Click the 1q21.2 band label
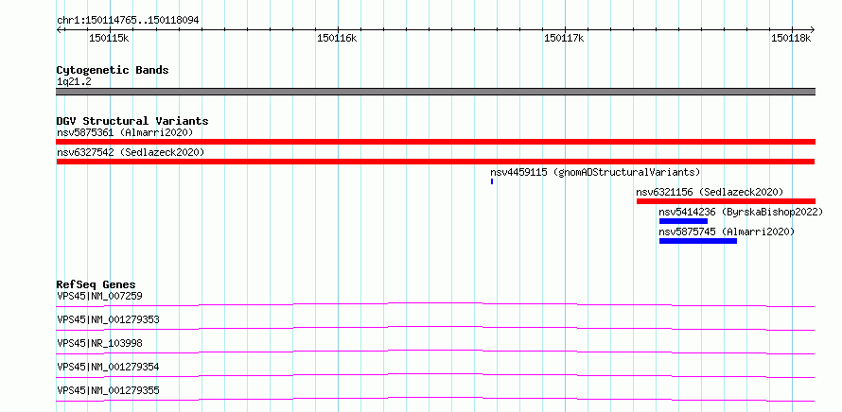This screenshot has height=412, width=842. click(74, 82)
